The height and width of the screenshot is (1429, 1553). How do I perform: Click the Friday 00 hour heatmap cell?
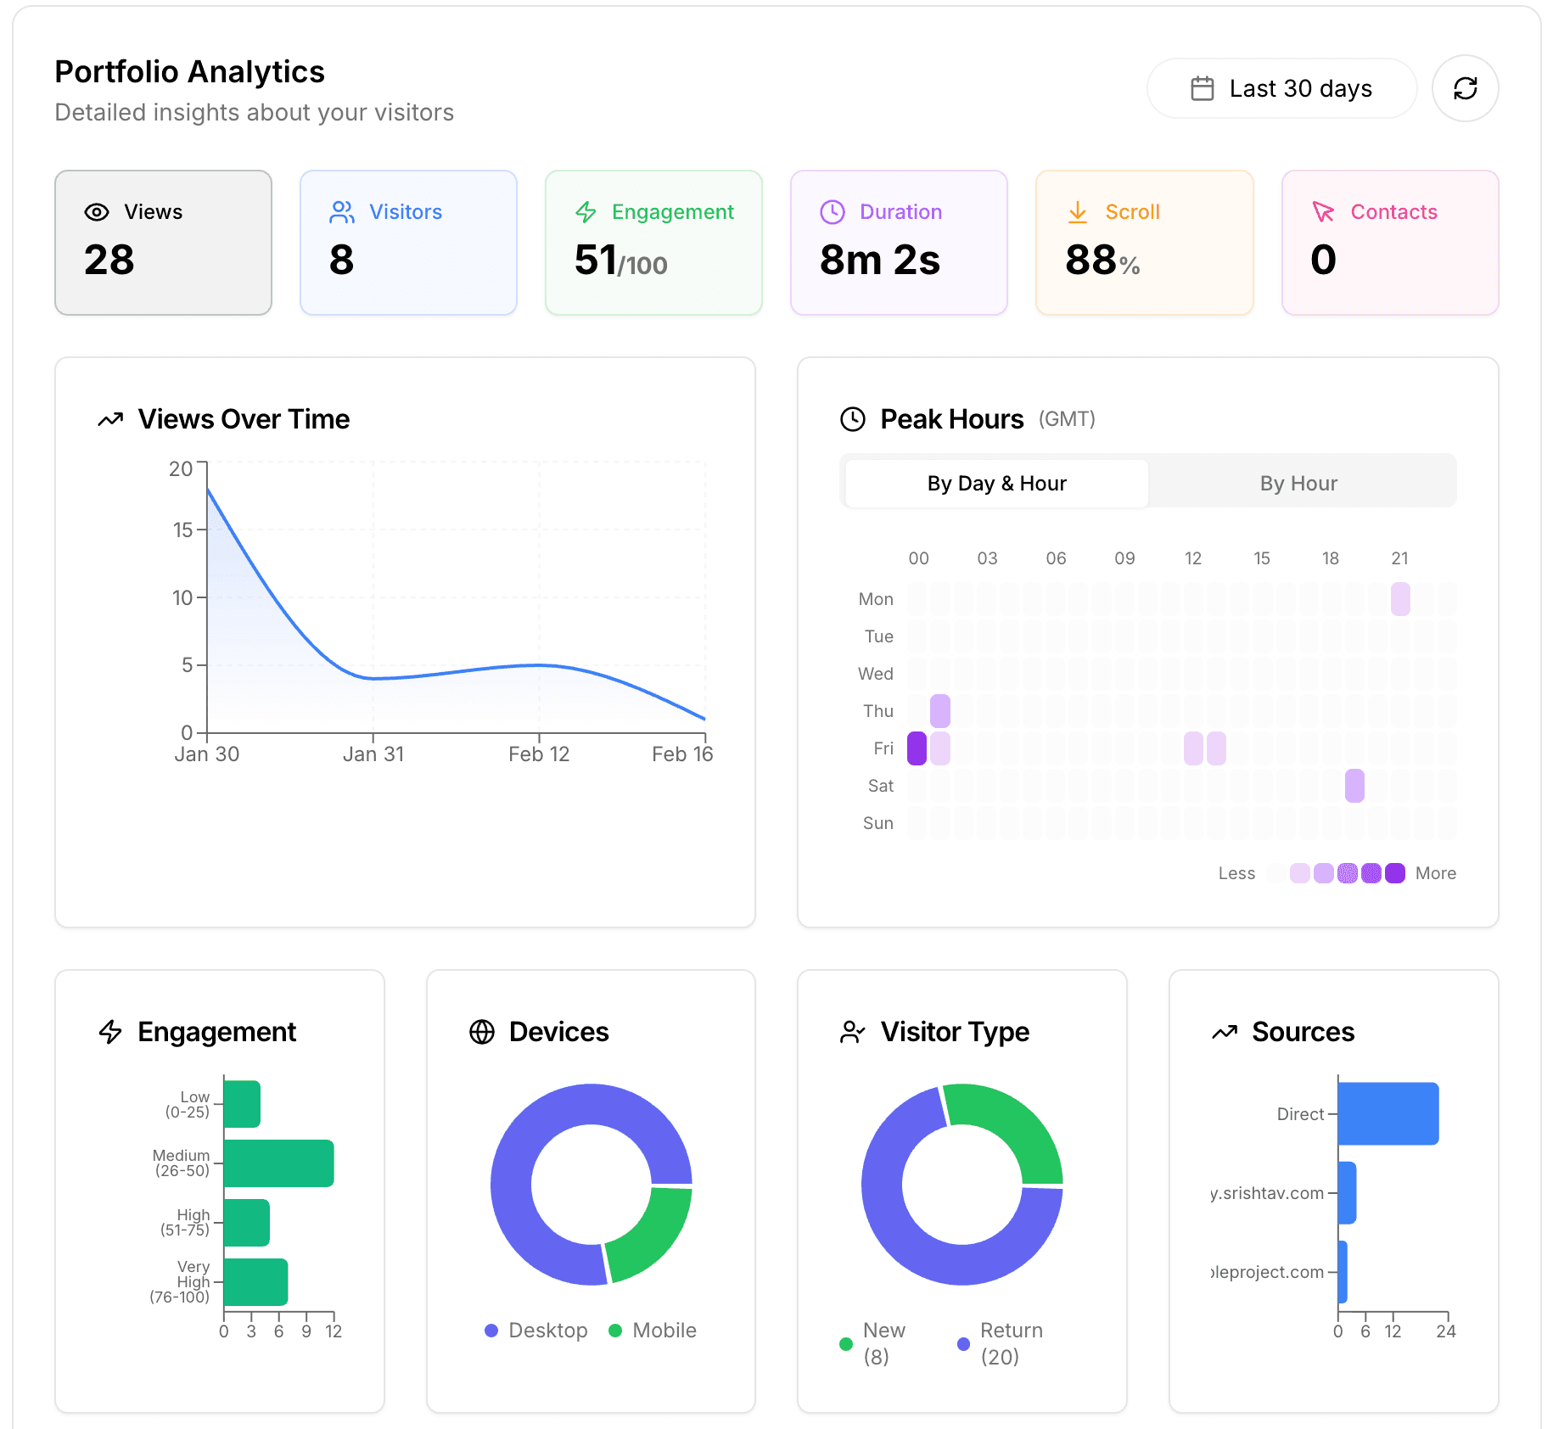tap(917, 748)
